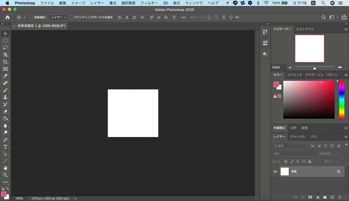Select the Elliptical Marquee tool

[5, 40]
